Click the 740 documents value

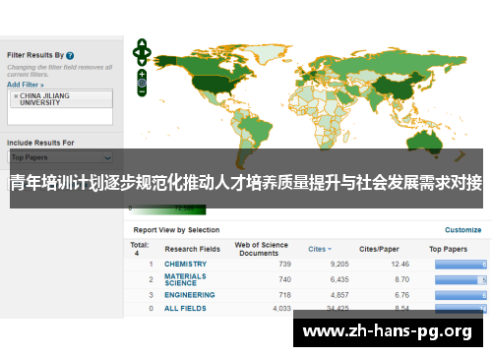(x=284, y=279)
